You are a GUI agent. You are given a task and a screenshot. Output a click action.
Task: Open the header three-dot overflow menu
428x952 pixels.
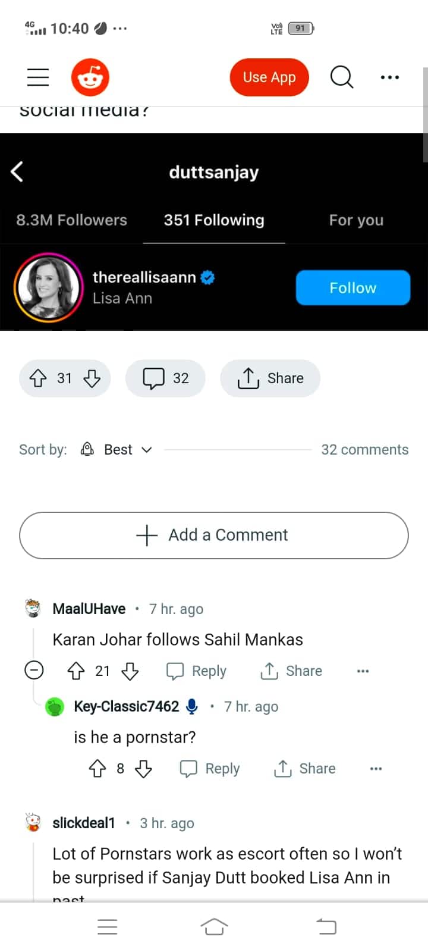click(x=389, y=77)
